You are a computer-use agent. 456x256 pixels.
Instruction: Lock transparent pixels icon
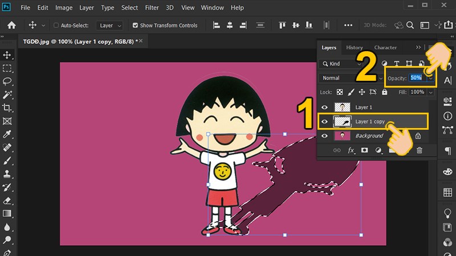(x=340, y=92)
